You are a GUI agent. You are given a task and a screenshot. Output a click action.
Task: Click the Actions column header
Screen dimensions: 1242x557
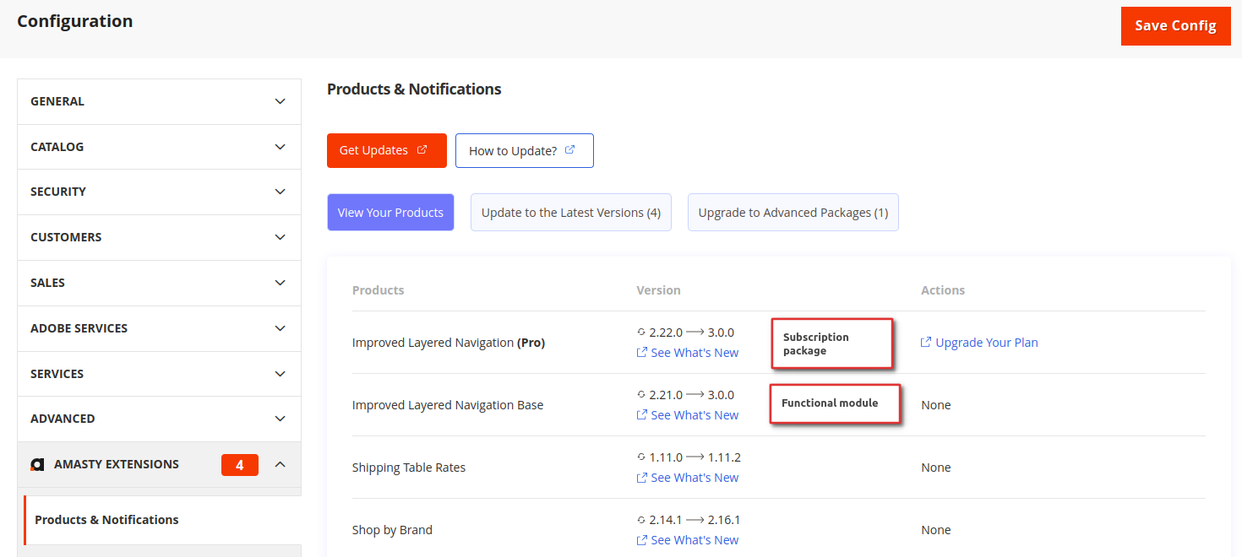coord(943,290)
